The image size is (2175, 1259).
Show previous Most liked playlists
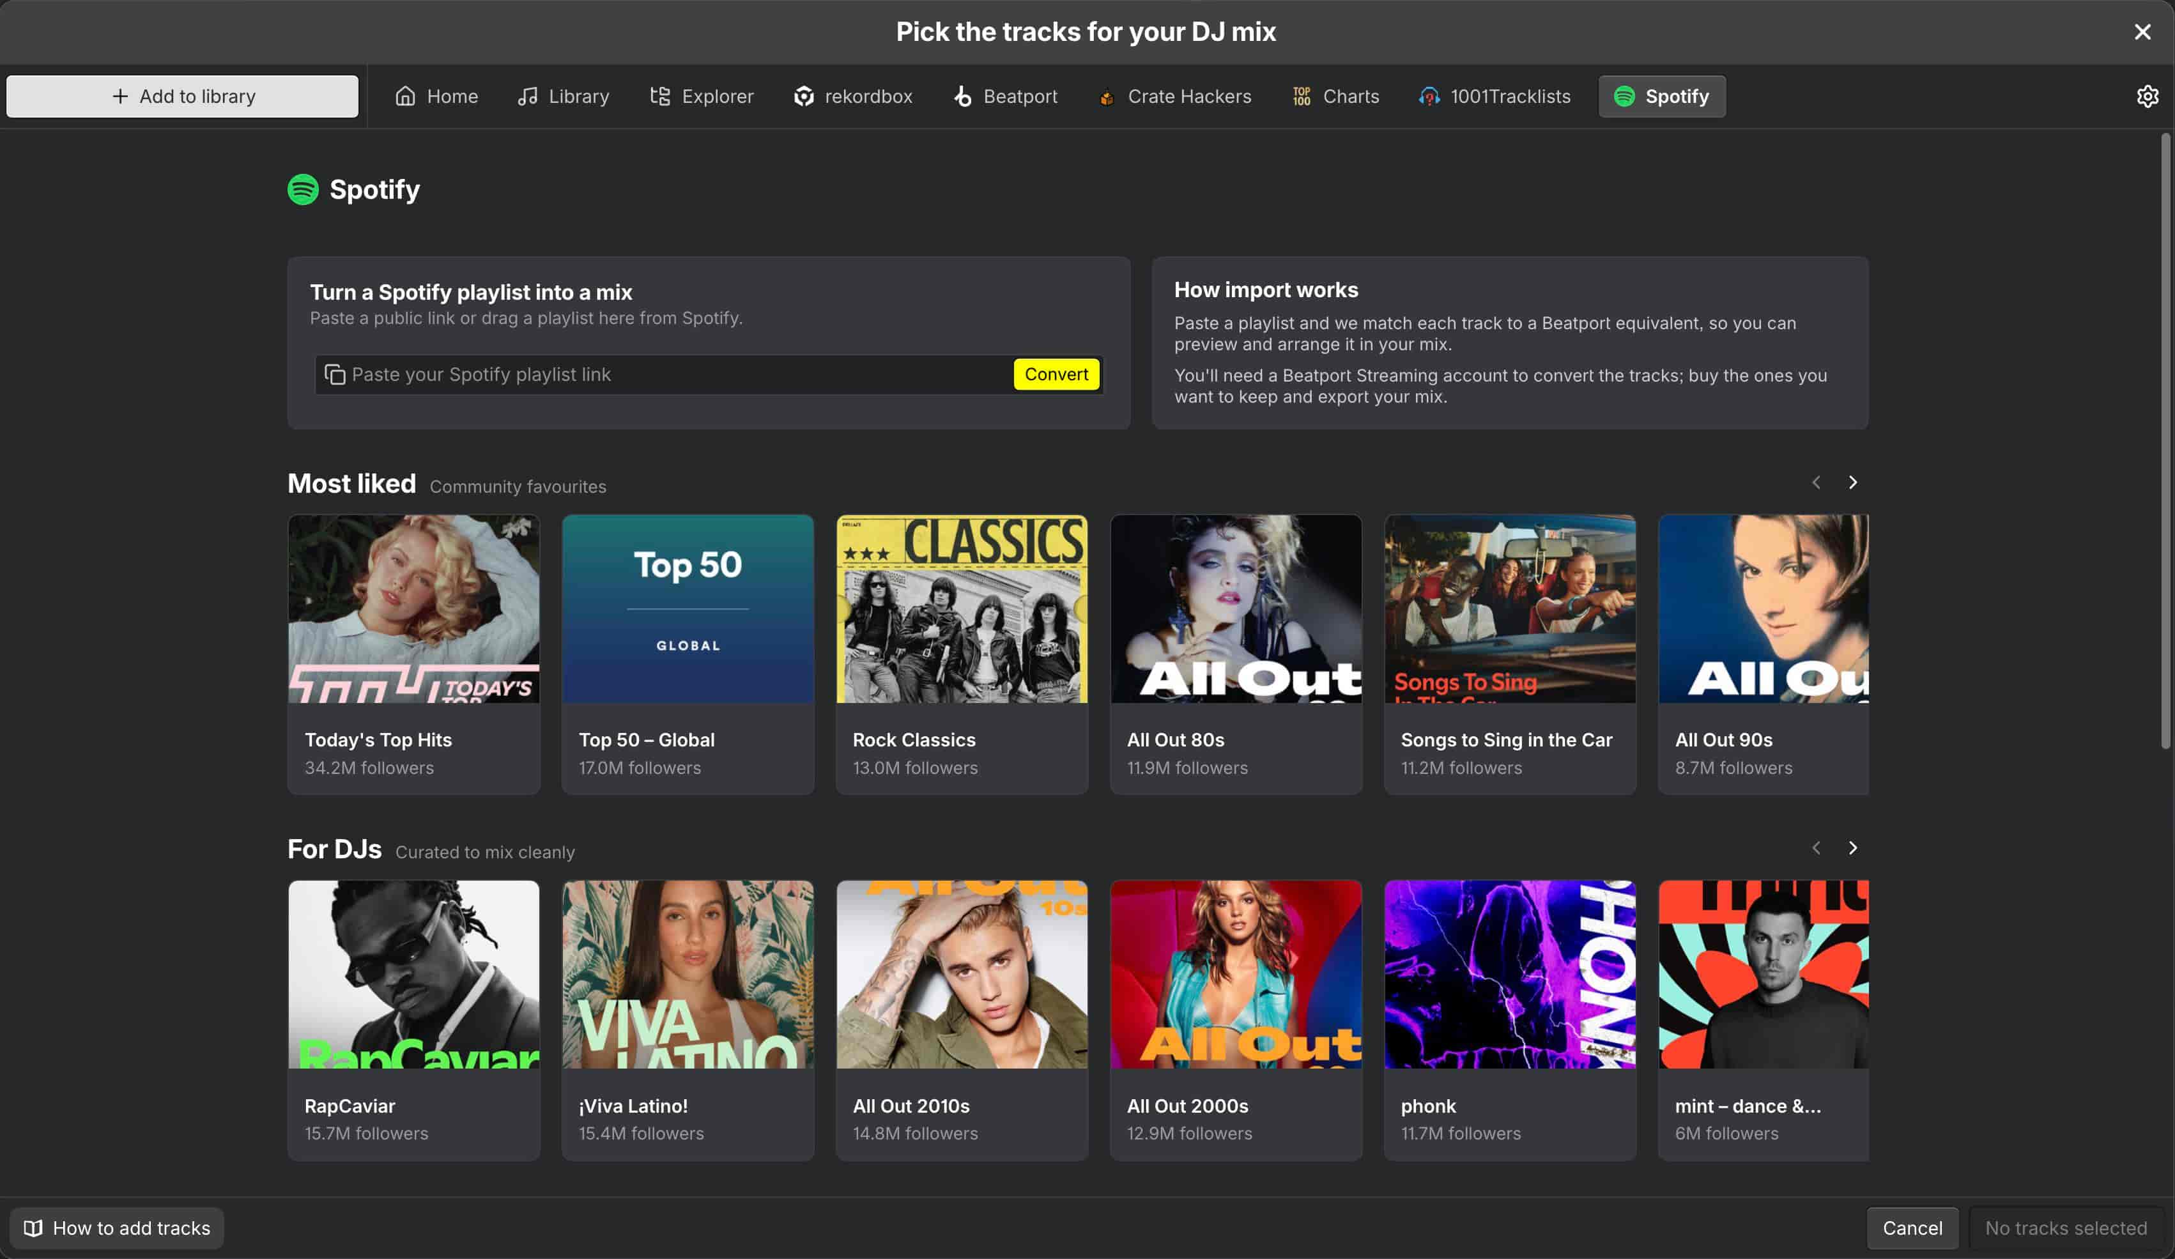(x=1816, y=482)
